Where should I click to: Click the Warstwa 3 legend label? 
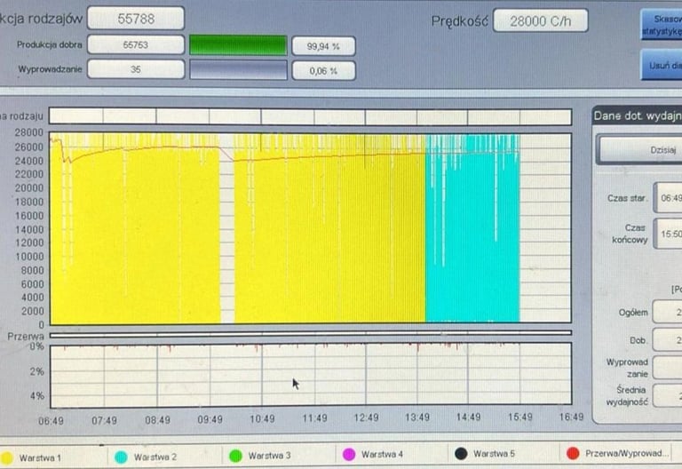coord(269,456)
